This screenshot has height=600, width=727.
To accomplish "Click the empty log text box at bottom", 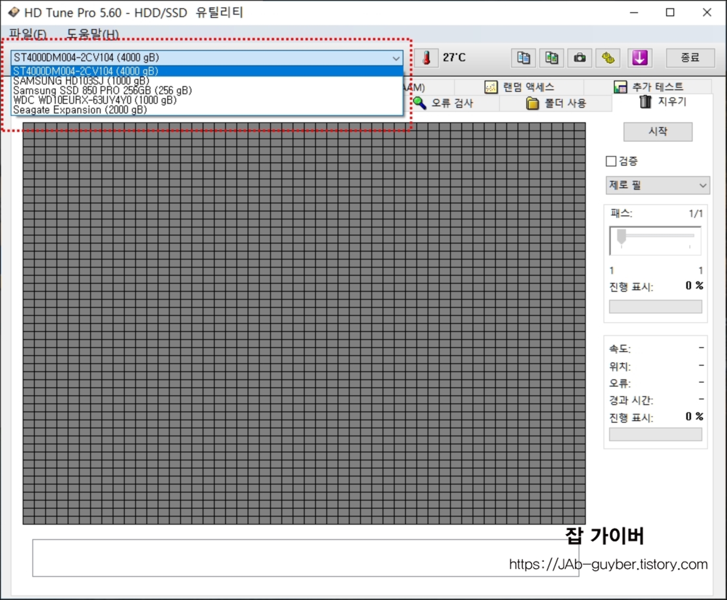I will coord(305,558).
